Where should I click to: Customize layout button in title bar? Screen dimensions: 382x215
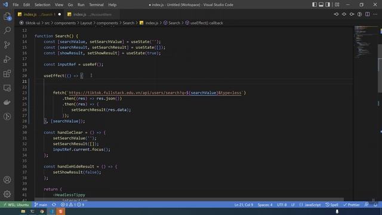pyautogui.click(x=337, y=5)
